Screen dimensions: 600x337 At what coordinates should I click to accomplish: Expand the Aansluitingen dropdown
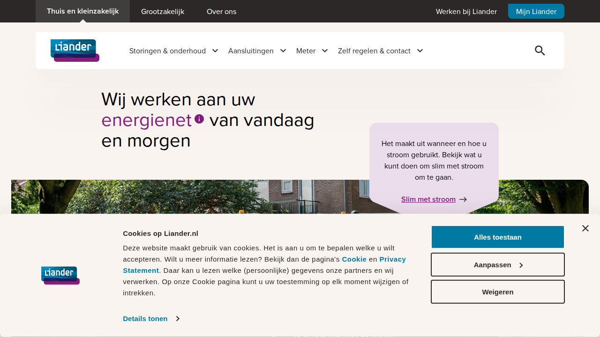pos(251,51)
